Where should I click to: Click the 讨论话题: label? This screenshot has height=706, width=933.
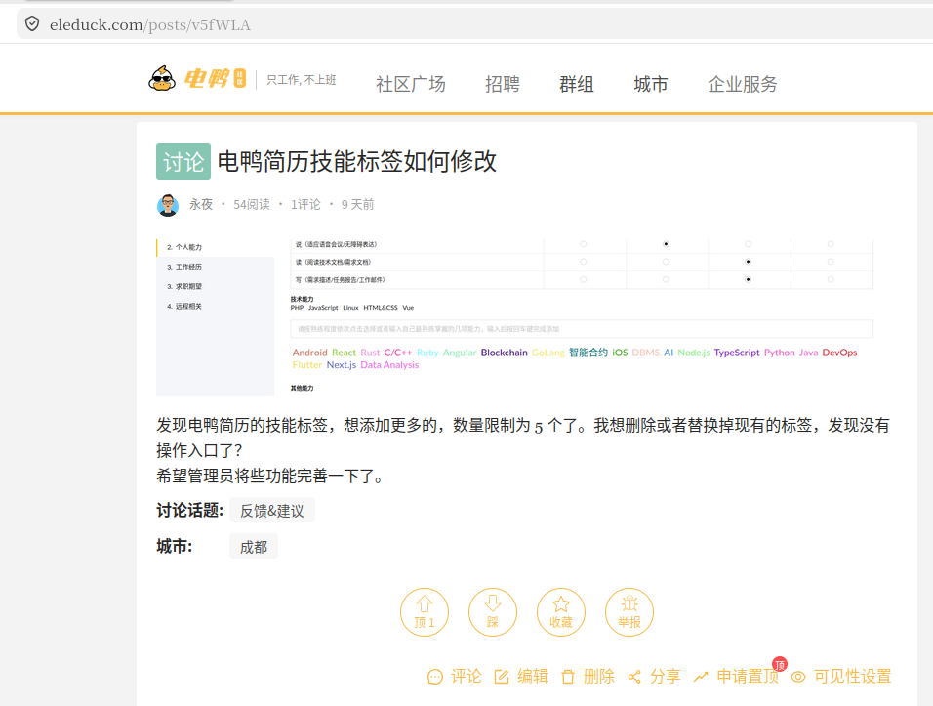[x=189, y=510]
